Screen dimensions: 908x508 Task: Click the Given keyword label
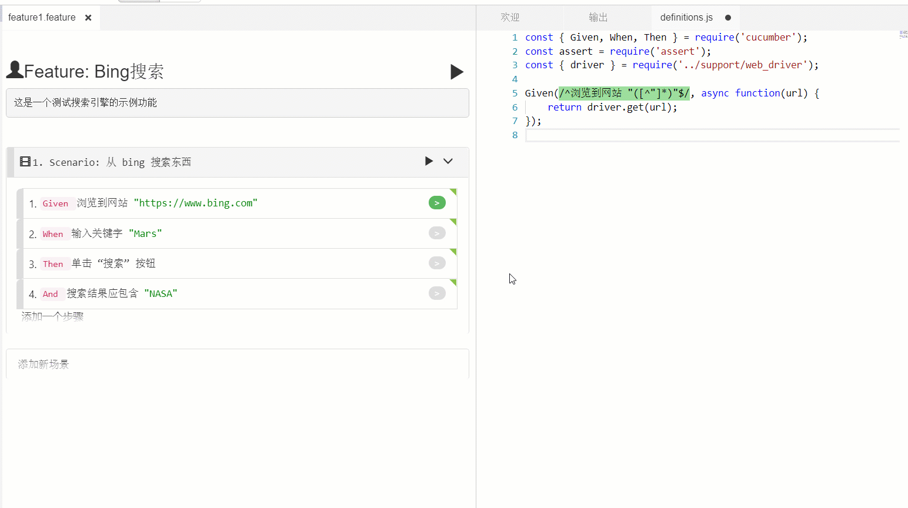point(55,203)
